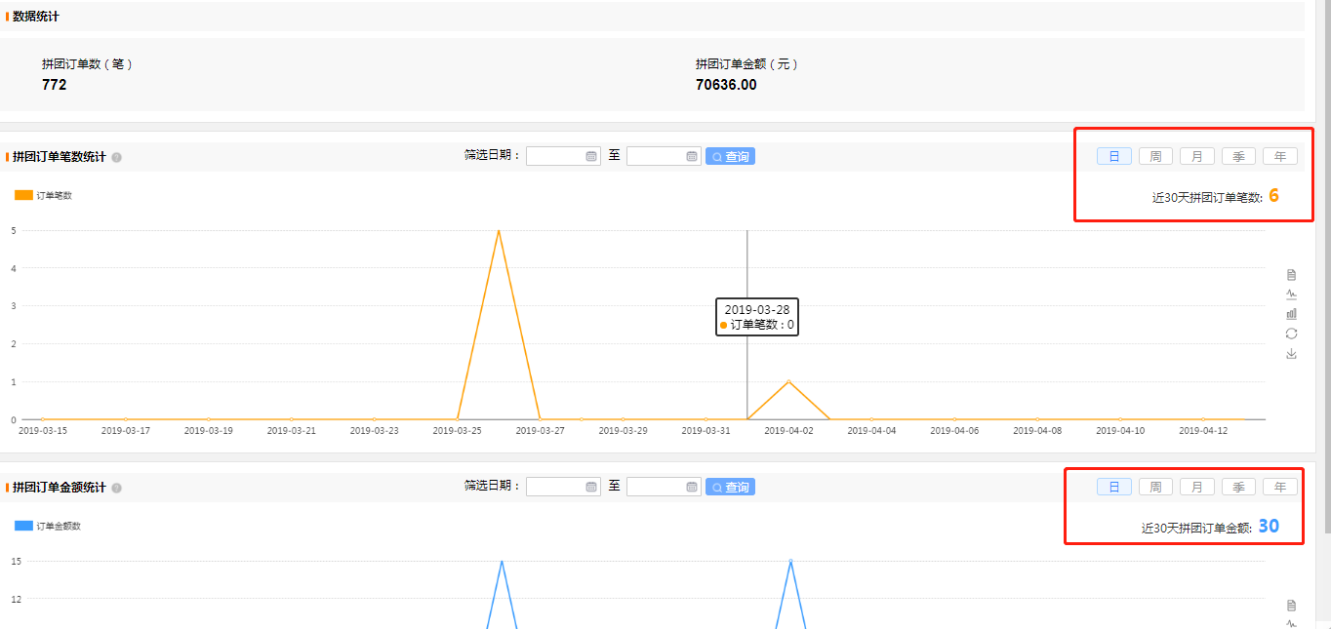Download order count chart as image
This screenshot has height=629, width=1331.
pyautogui.click(x=1291, y=354)
